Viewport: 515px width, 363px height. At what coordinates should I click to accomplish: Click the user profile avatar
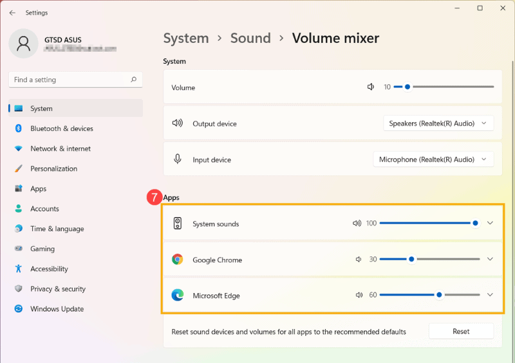[x=24, y=43]
